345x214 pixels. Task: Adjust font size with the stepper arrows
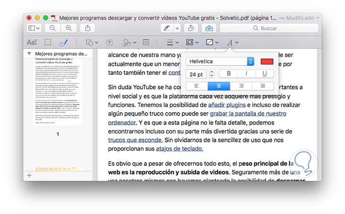[211, 74]
